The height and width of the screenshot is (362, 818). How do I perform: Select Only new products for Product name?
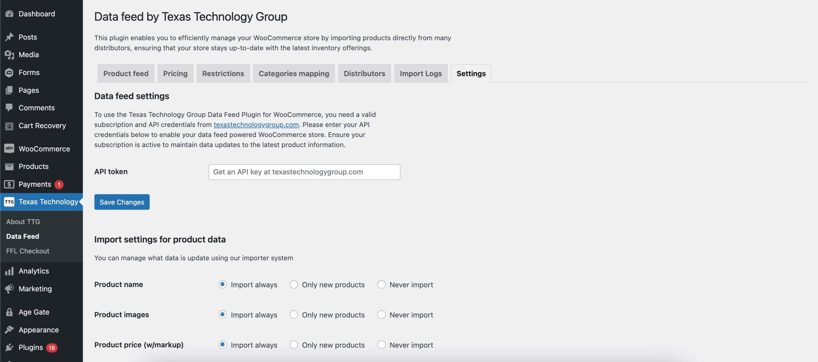(294, 284)
